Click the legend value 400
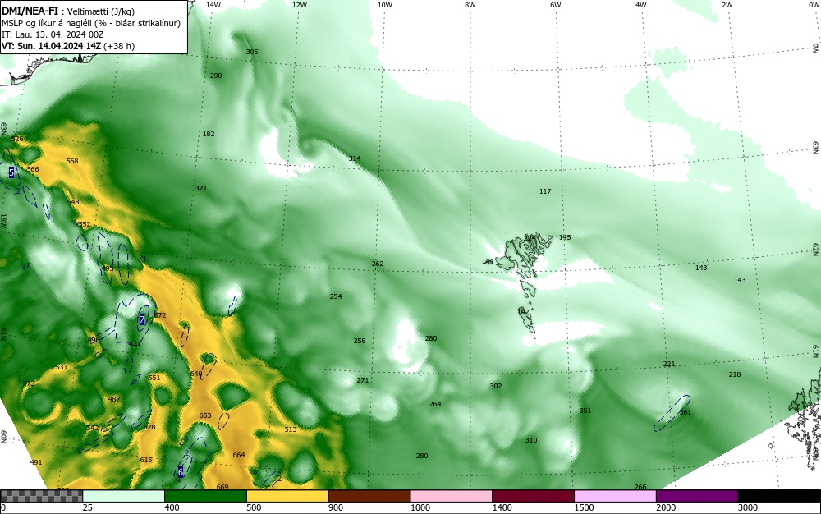Image resolution: width=821 pixels, height=514 pixels. click(x=172, y=507)
